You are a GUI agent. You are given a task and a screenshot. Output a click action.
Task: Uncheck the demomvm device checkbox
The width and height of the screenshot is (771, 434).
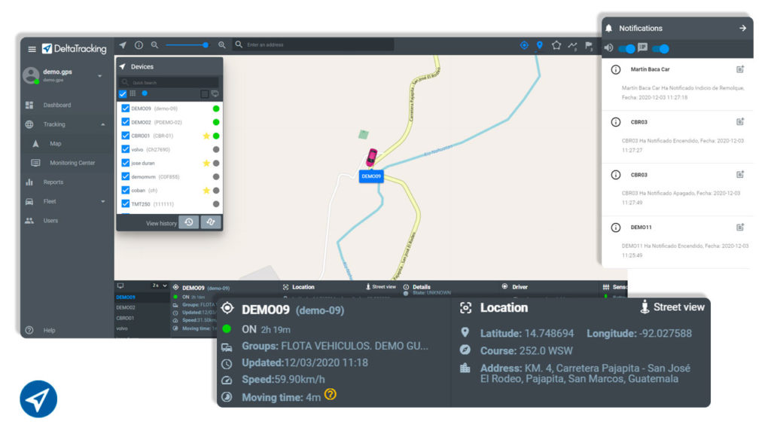pos(126,176)
